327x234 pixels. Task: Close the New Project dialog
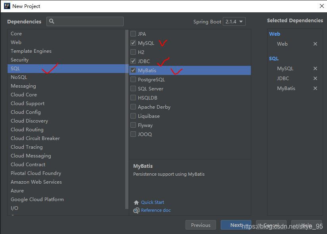[321, 6]
